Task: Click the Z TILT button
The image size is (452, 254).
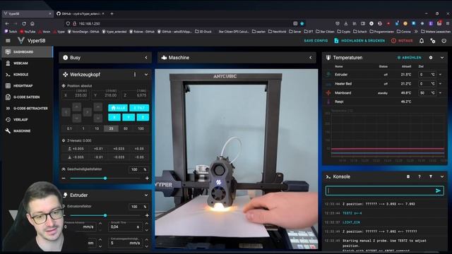Action: click(x=139, y=108)
